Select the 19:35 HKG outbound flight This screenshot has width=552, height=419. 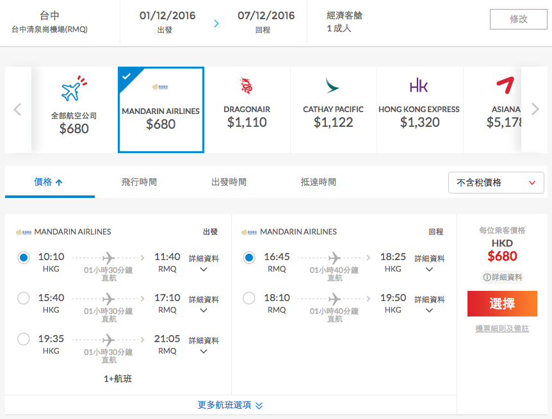click(24, 340)
